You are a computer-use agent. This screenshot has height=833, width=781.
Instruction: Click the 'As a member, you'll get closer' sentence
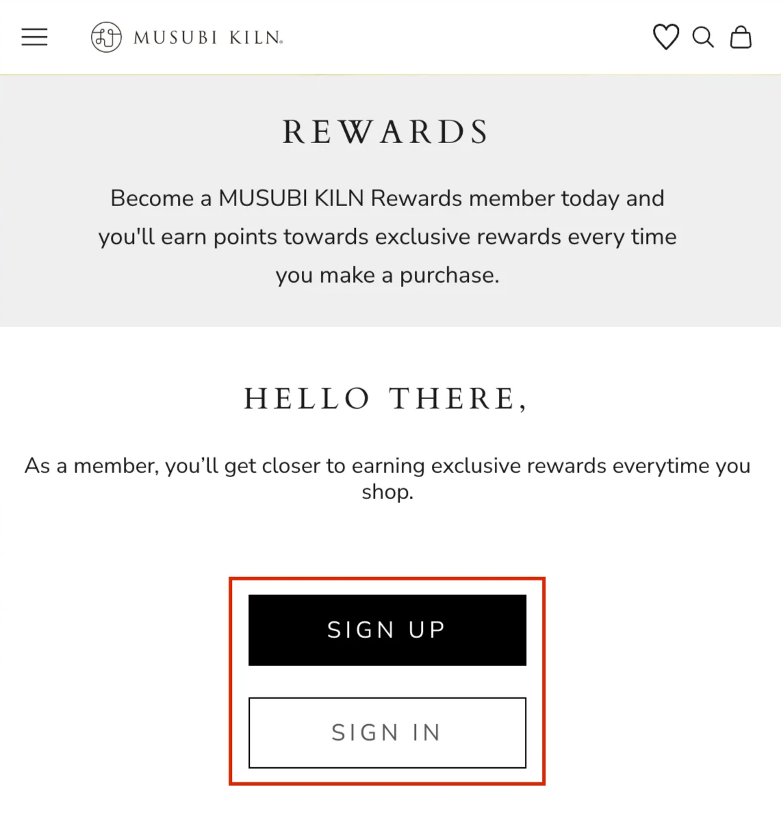[x=387, y=466]
